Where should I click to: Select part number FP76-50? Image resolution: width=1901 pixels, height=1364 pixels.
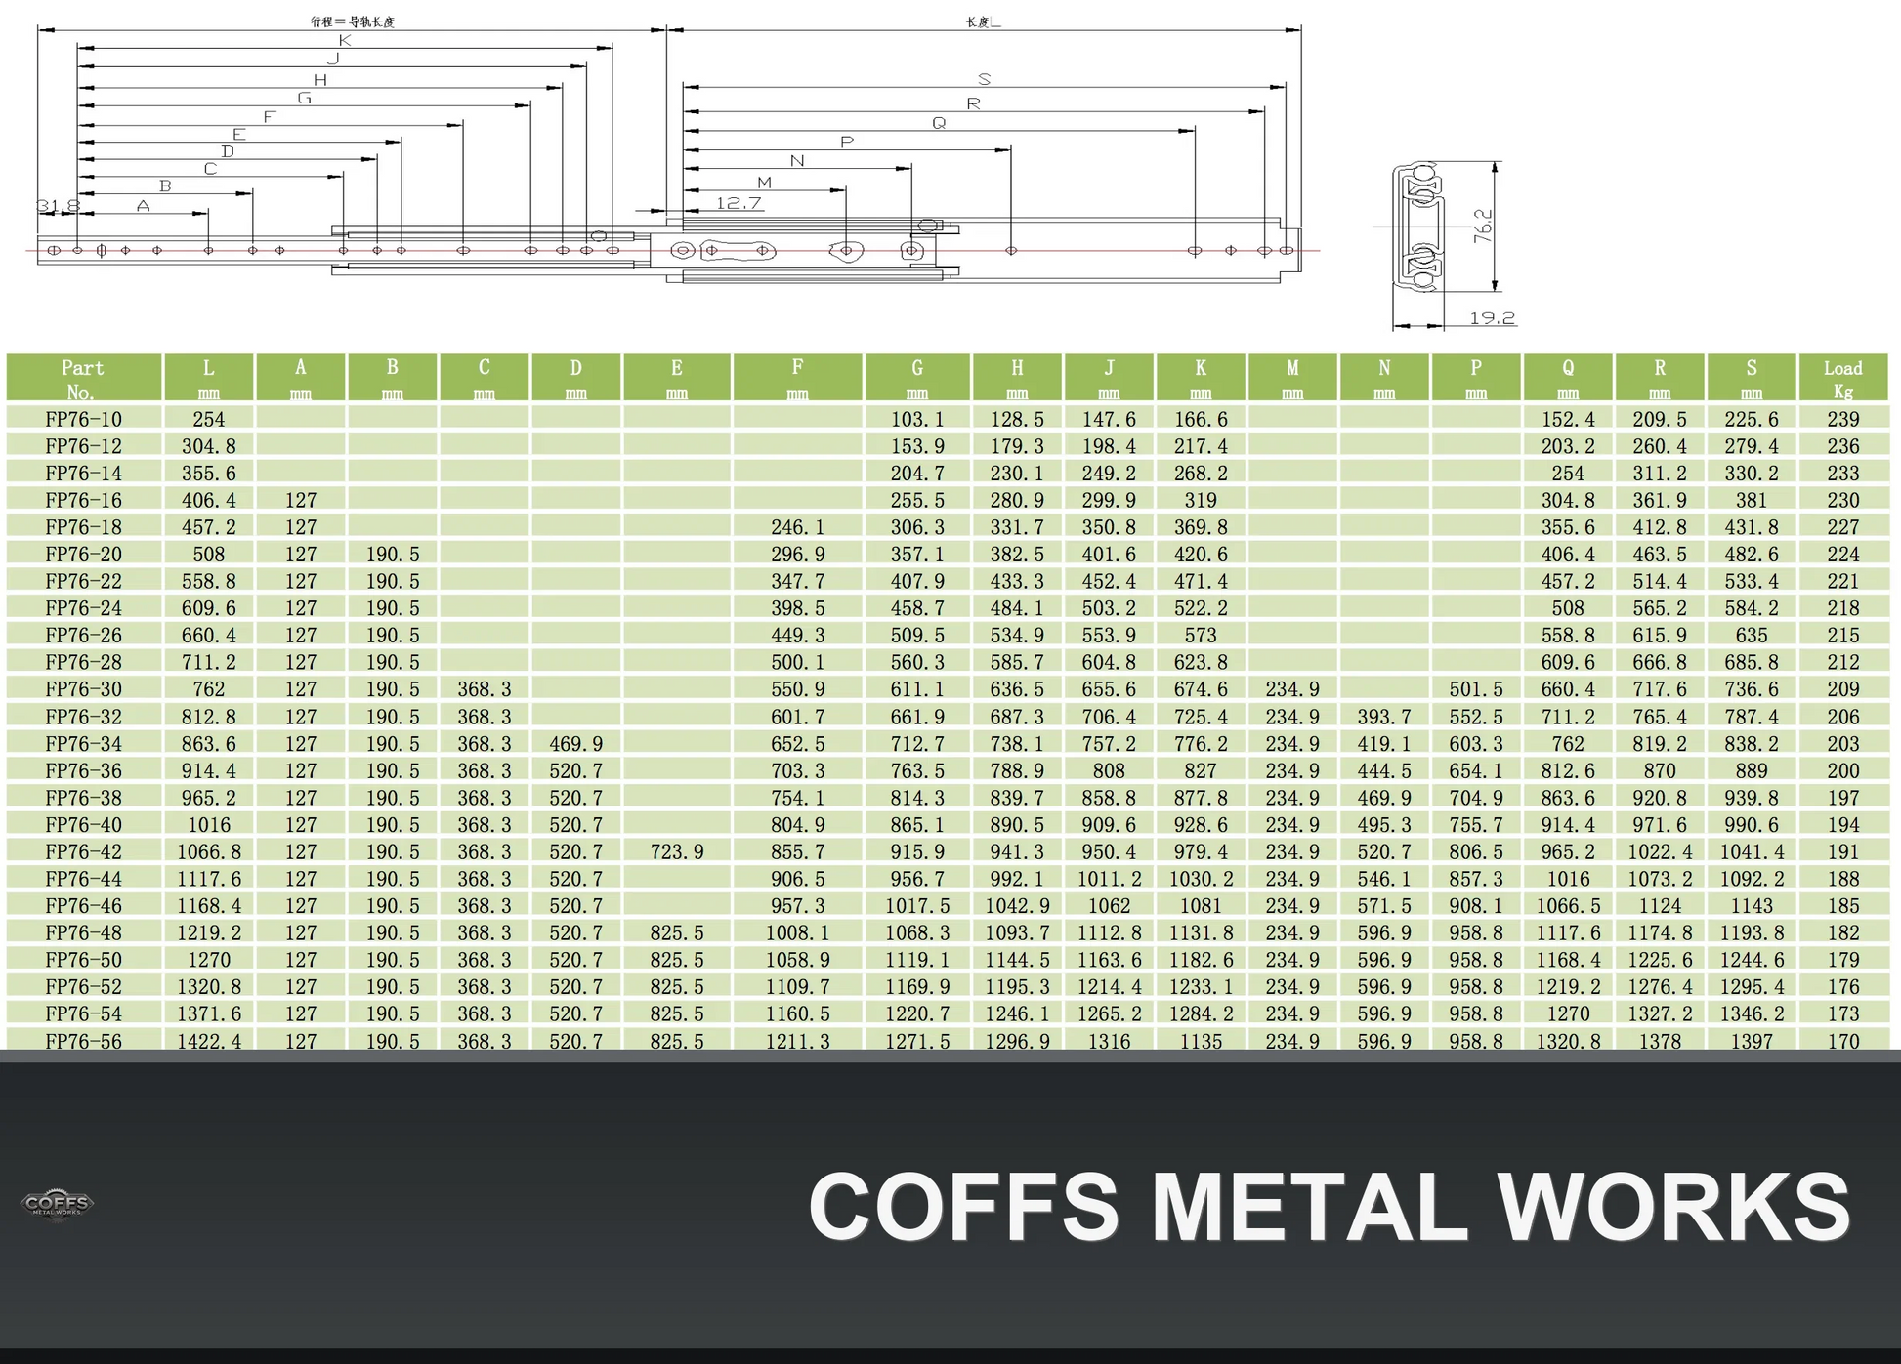point(83,960)
